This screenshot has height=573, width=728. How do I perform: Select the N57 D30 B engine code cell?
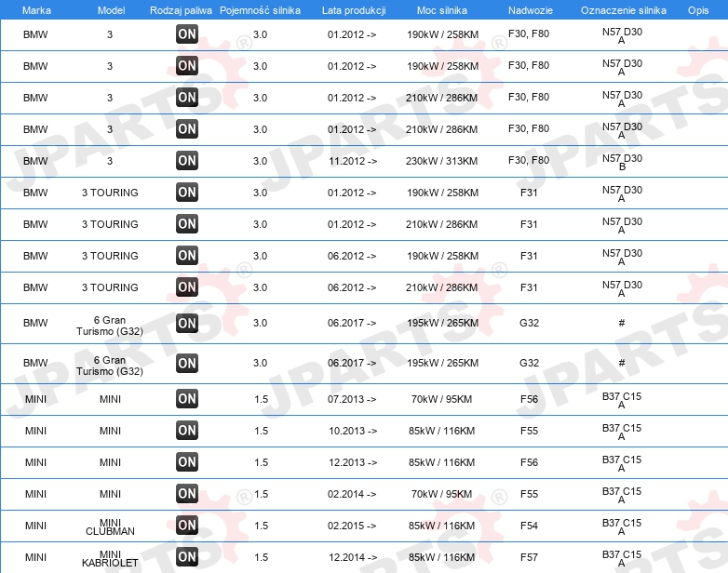click(x=622, y=162)
